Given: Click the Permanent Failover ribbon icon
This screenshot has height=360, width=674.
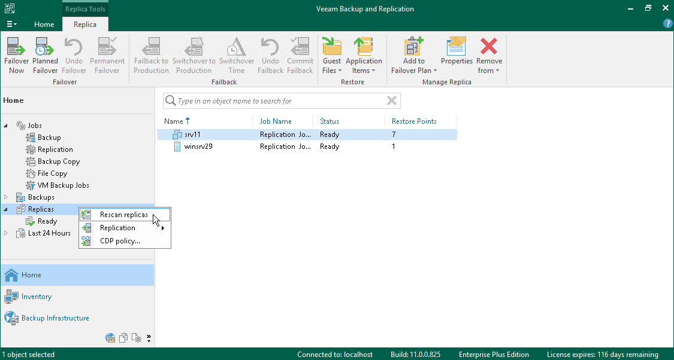Looking at the screenshot, I should coord(107,56).
